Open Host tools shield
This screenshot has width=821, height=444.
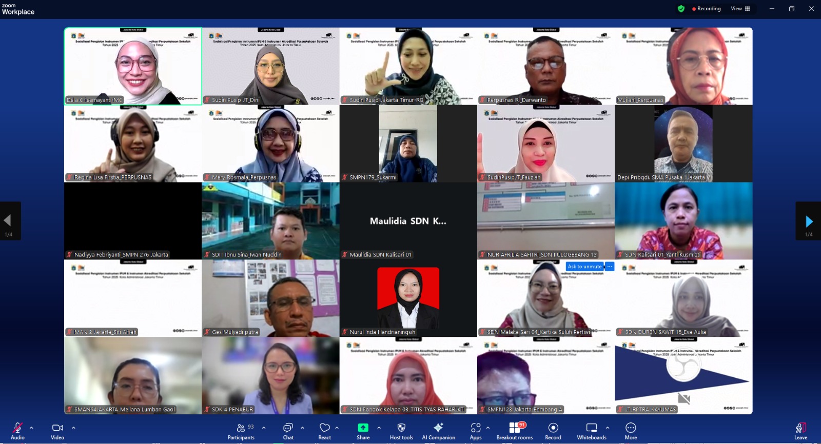(x=401, y=431)
